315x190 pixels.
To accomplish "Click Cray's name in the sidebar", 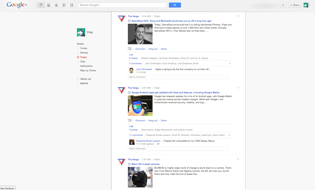I will coord(90,32).
